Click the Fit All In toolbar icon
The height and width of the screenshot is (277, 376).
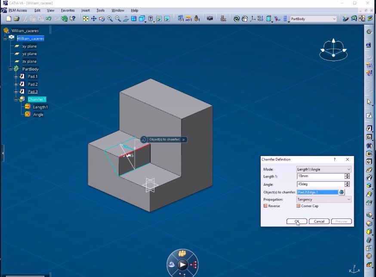pos(86,19)
